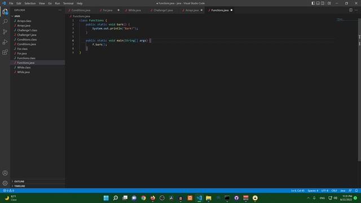Open the taskbar clock and date
The height and width of the screenshot is (203, 361).
pos(346,198)
